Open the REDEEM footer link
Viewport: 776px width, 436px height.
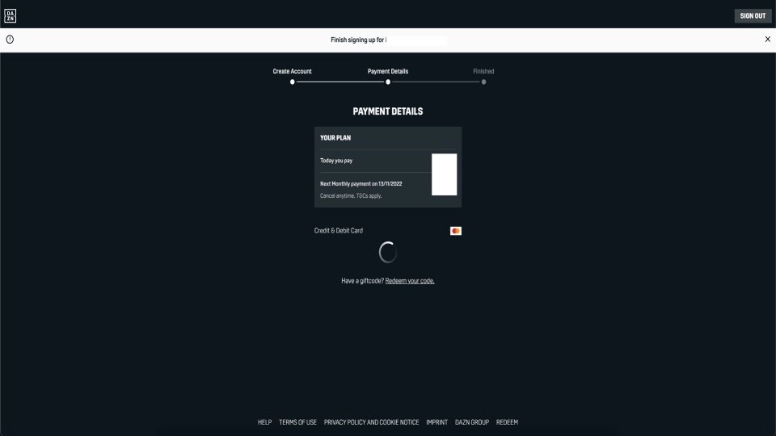[507, 422]
